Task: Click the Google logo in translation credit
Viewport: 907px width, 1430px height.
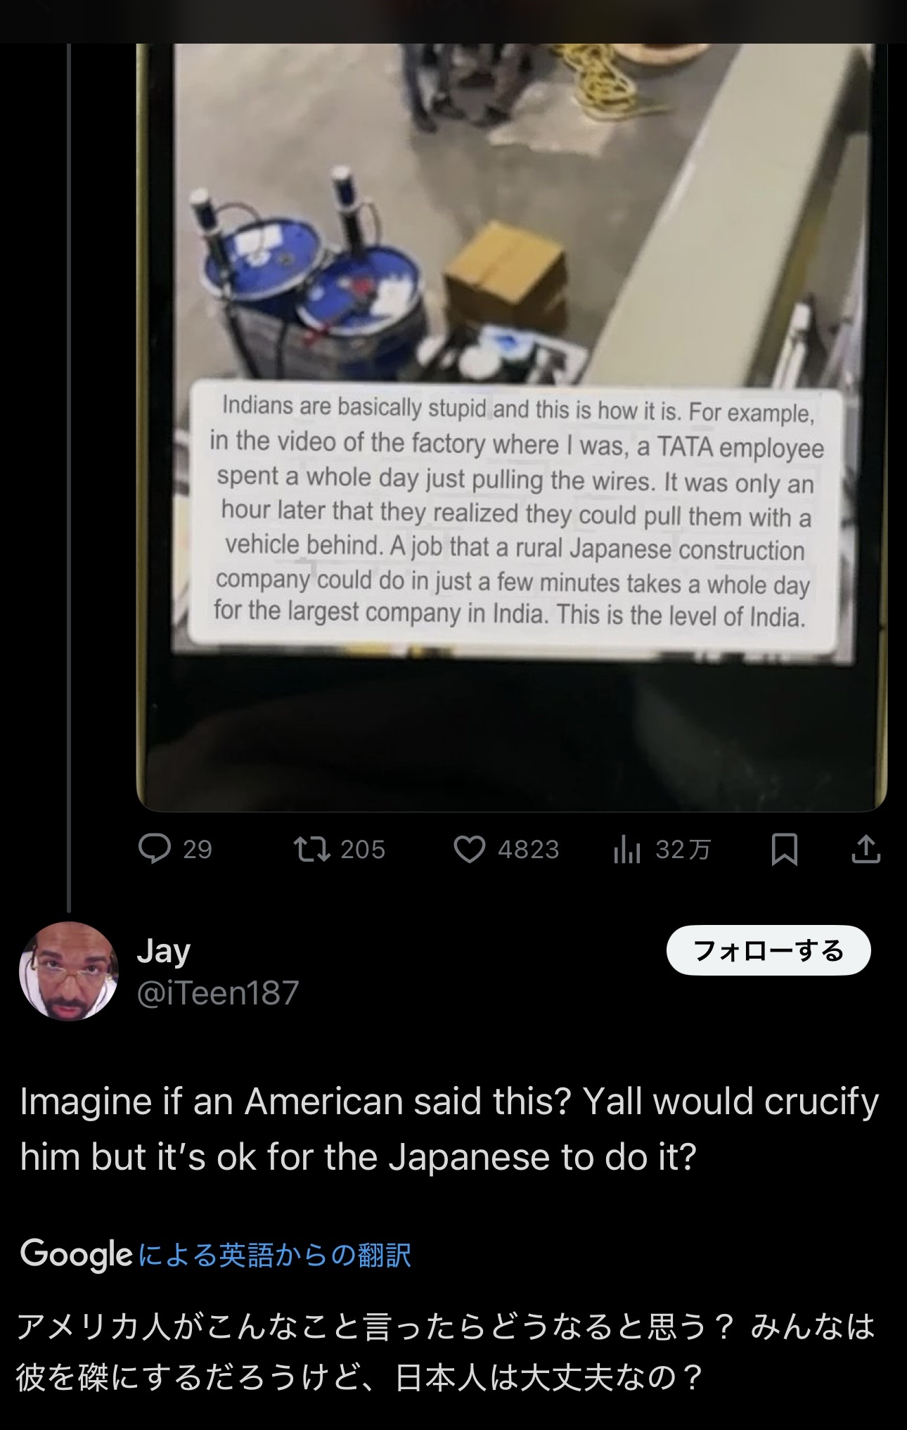Action: (x=76, y=1255)
